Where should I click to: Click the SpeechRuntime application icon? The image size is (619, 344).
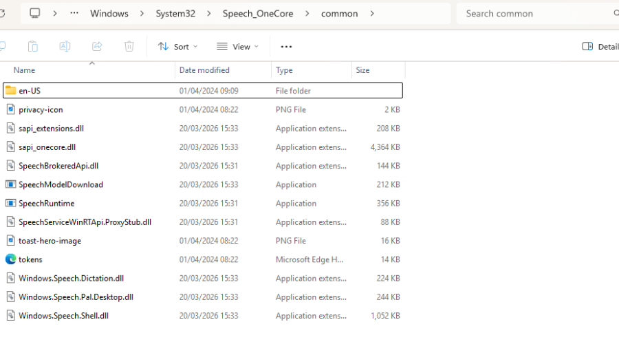tap(10, 204)
